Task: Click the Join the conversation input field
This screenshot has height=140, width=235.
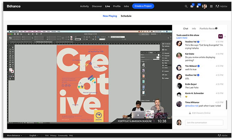Action: 204,123
